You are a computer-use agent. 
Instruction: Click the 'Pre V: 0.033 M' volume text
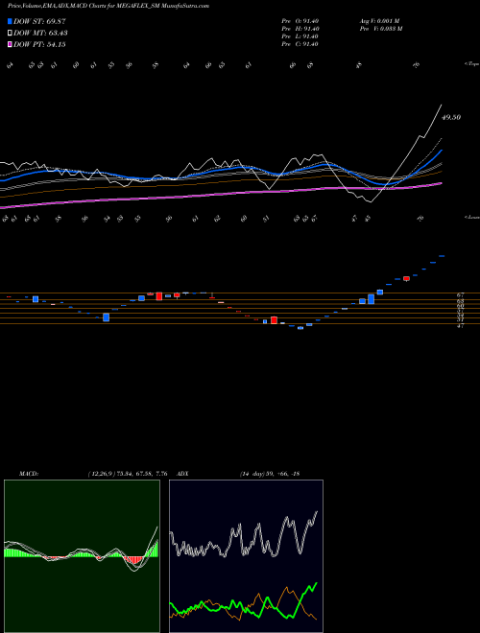pos(380,29)
